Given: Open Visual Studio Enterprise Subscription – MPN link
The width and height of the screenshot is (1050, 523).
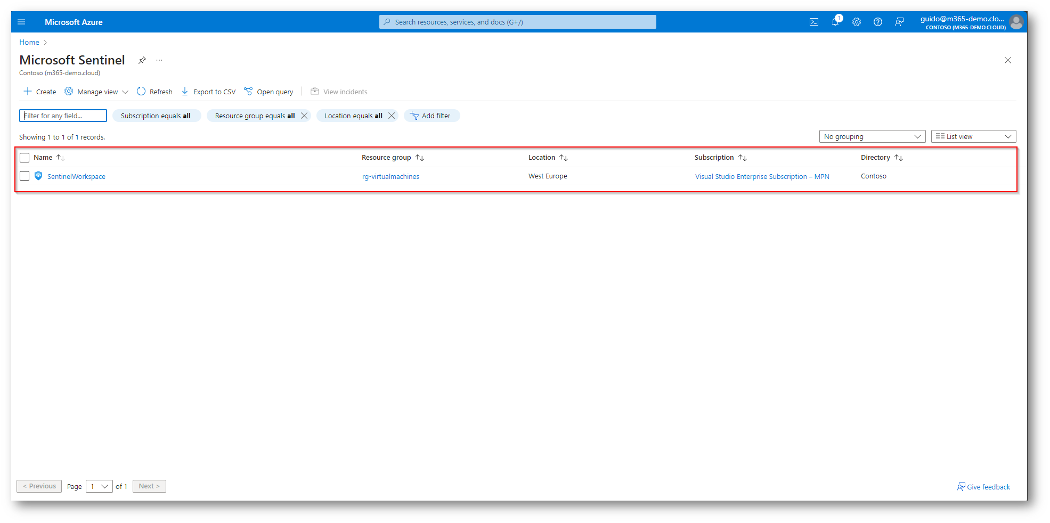Looking at the screenshot, I should [762, 176].
